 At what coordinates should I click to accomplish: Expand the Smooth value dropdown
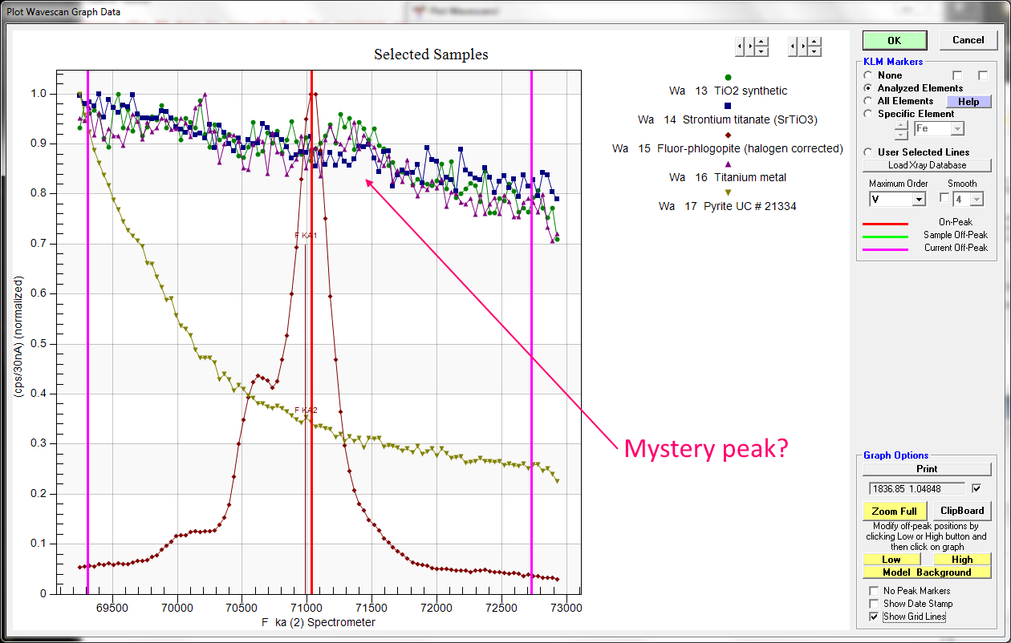[976, 199]
